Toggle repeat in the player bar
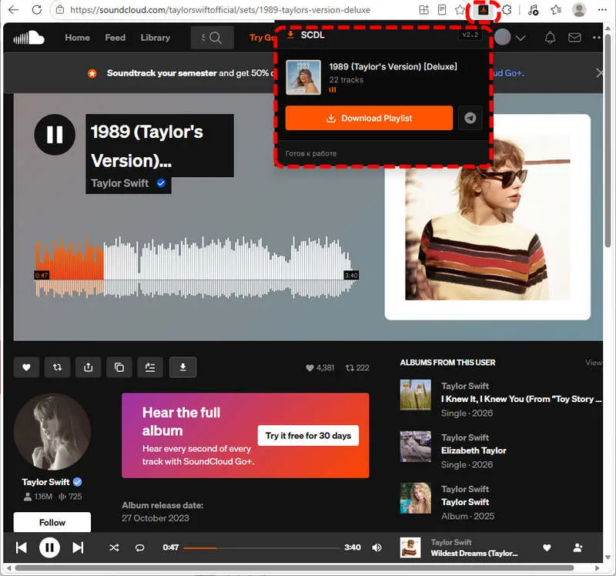The height and width of the screenshot is (576, 616). point(140,548)
